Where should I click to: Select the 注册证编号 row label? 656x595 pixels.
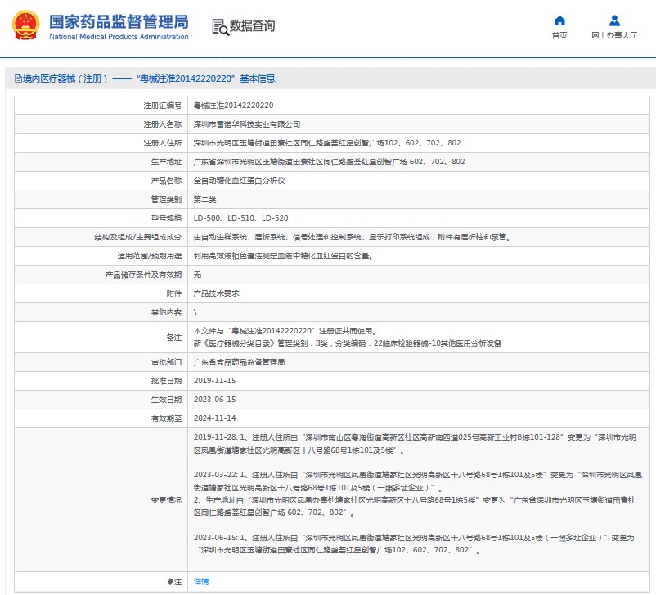[x=162, y=105]
